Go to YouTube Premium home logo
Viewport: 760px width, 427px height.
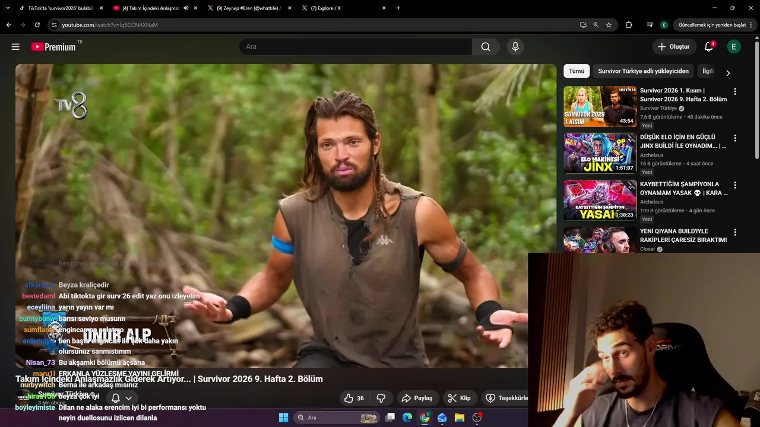click(53, 47)
